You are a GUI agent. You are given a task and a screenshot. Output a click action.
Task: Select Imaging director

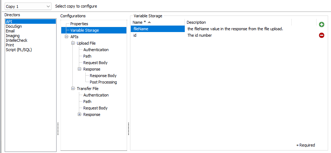pos(13,36)
